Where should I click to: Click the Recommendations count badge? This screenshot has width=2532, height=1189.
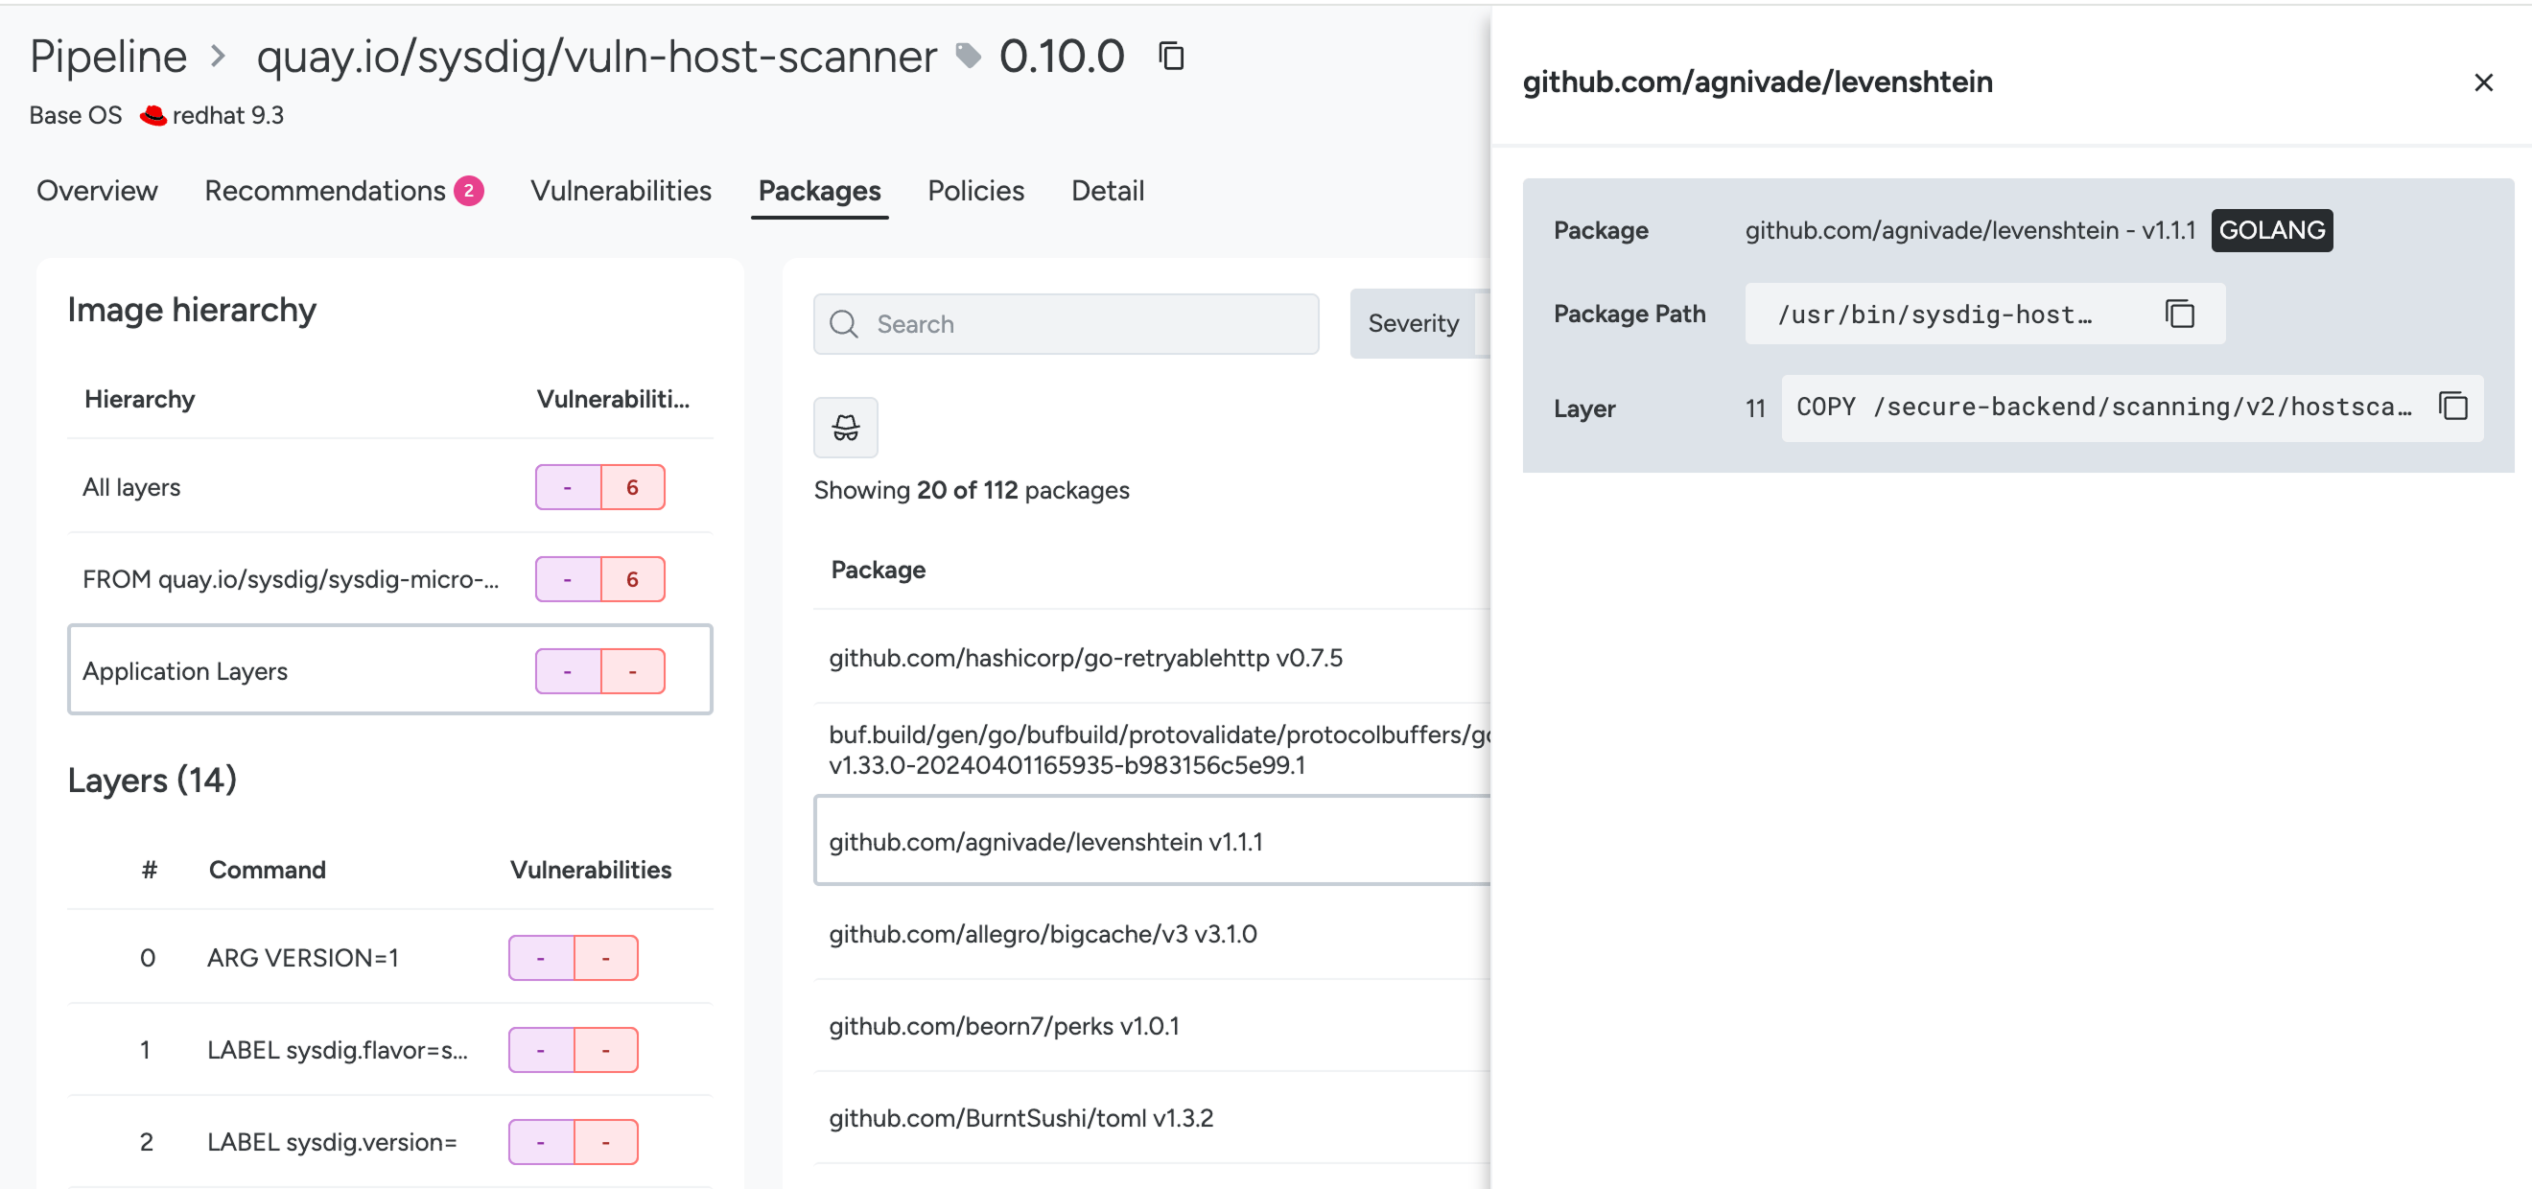(469, 191)
